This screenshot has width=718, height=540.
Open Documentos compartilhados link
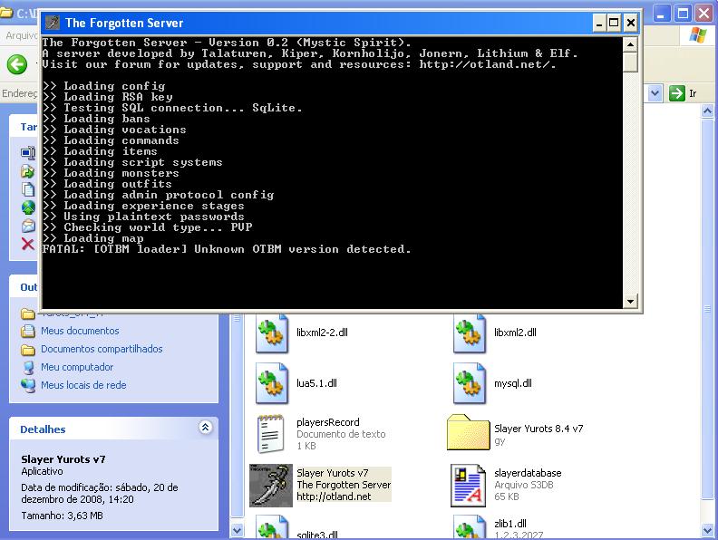[102, 349]
